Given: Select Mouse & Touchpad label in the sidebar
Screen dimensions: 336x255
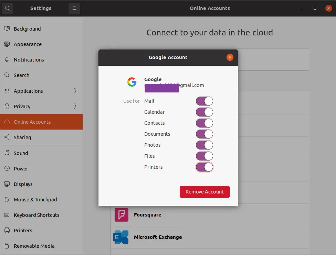Looking at the screenshot, I should (35, 200).
